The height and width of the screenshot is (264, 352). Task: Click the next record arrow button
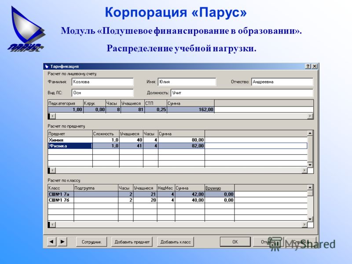click(62, 242)
